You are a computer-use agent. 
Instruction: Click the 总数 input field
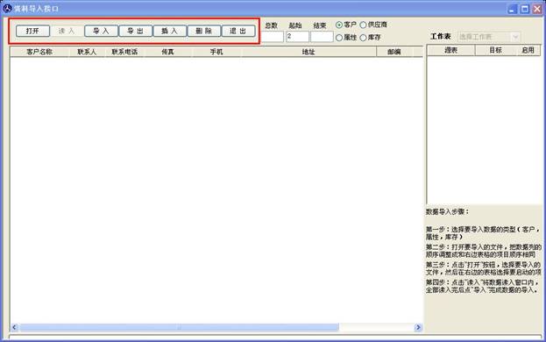pyautogui.click(x=273, y=37)
